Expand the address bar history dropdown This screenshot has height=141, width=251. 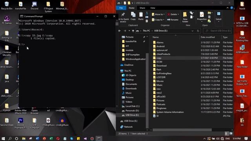[x=193, y=31]
